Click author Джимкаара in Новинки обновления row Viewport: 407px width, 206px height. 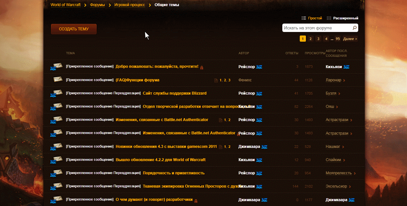(249, 147)
